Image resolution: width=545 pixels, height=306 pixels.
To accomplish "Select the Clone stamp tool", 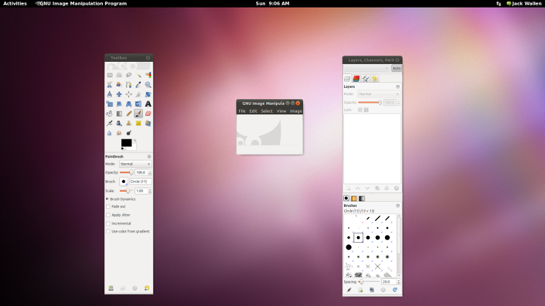I will coord(129,123).
